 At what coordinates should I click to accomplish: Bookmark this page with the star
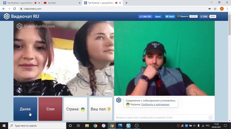click(215, 9)
